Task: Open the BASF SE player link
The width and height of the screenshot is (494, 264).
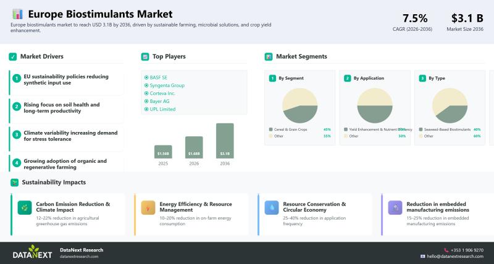Action: tap(158, 77)
